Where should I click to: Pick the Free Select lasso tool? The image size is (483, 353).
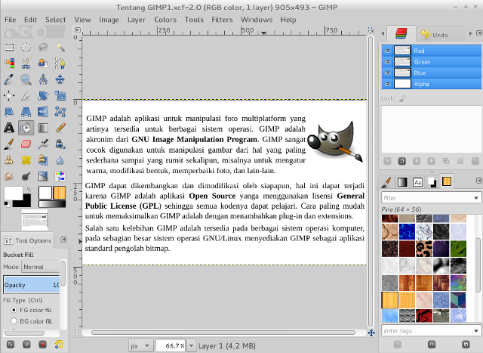(x=43, y=47)
